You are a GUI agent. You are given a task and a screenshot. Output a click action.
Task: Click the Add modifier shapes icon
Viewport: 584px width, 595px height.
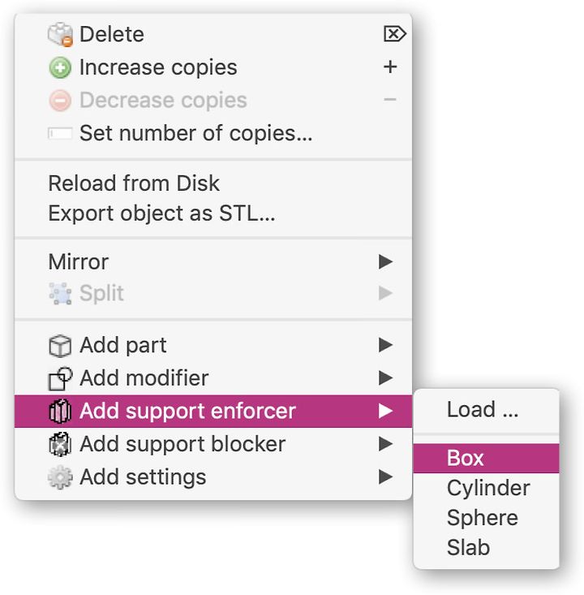[60, 379]
